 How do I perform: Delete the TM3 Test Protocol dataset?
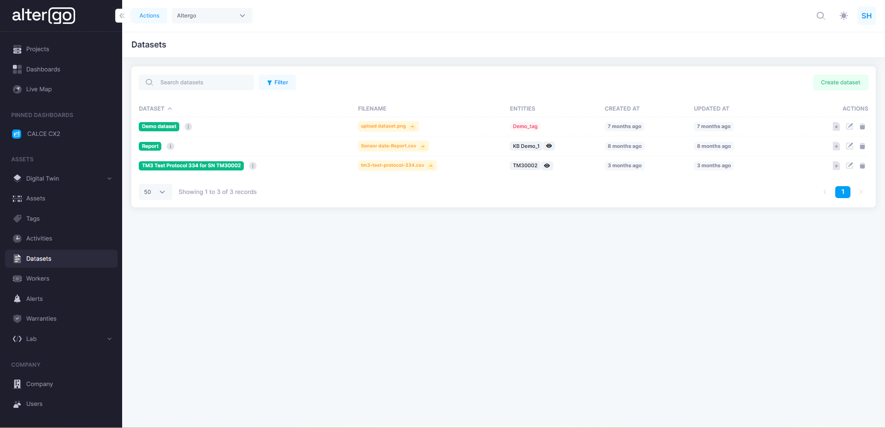(862, 166)
